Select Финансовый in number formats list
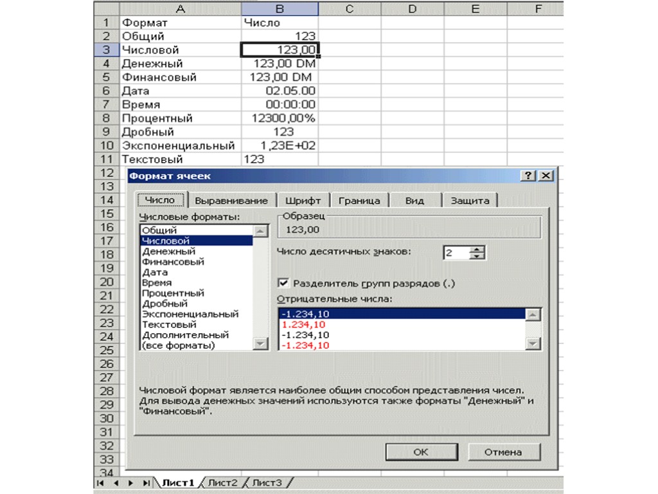 coord(197,262)
